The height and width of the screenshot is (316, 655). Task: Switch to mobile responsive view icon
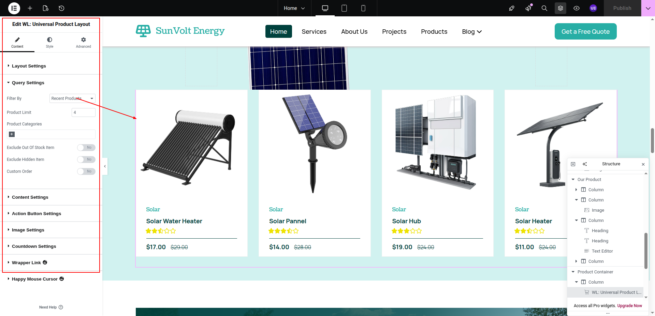(363, 8)
